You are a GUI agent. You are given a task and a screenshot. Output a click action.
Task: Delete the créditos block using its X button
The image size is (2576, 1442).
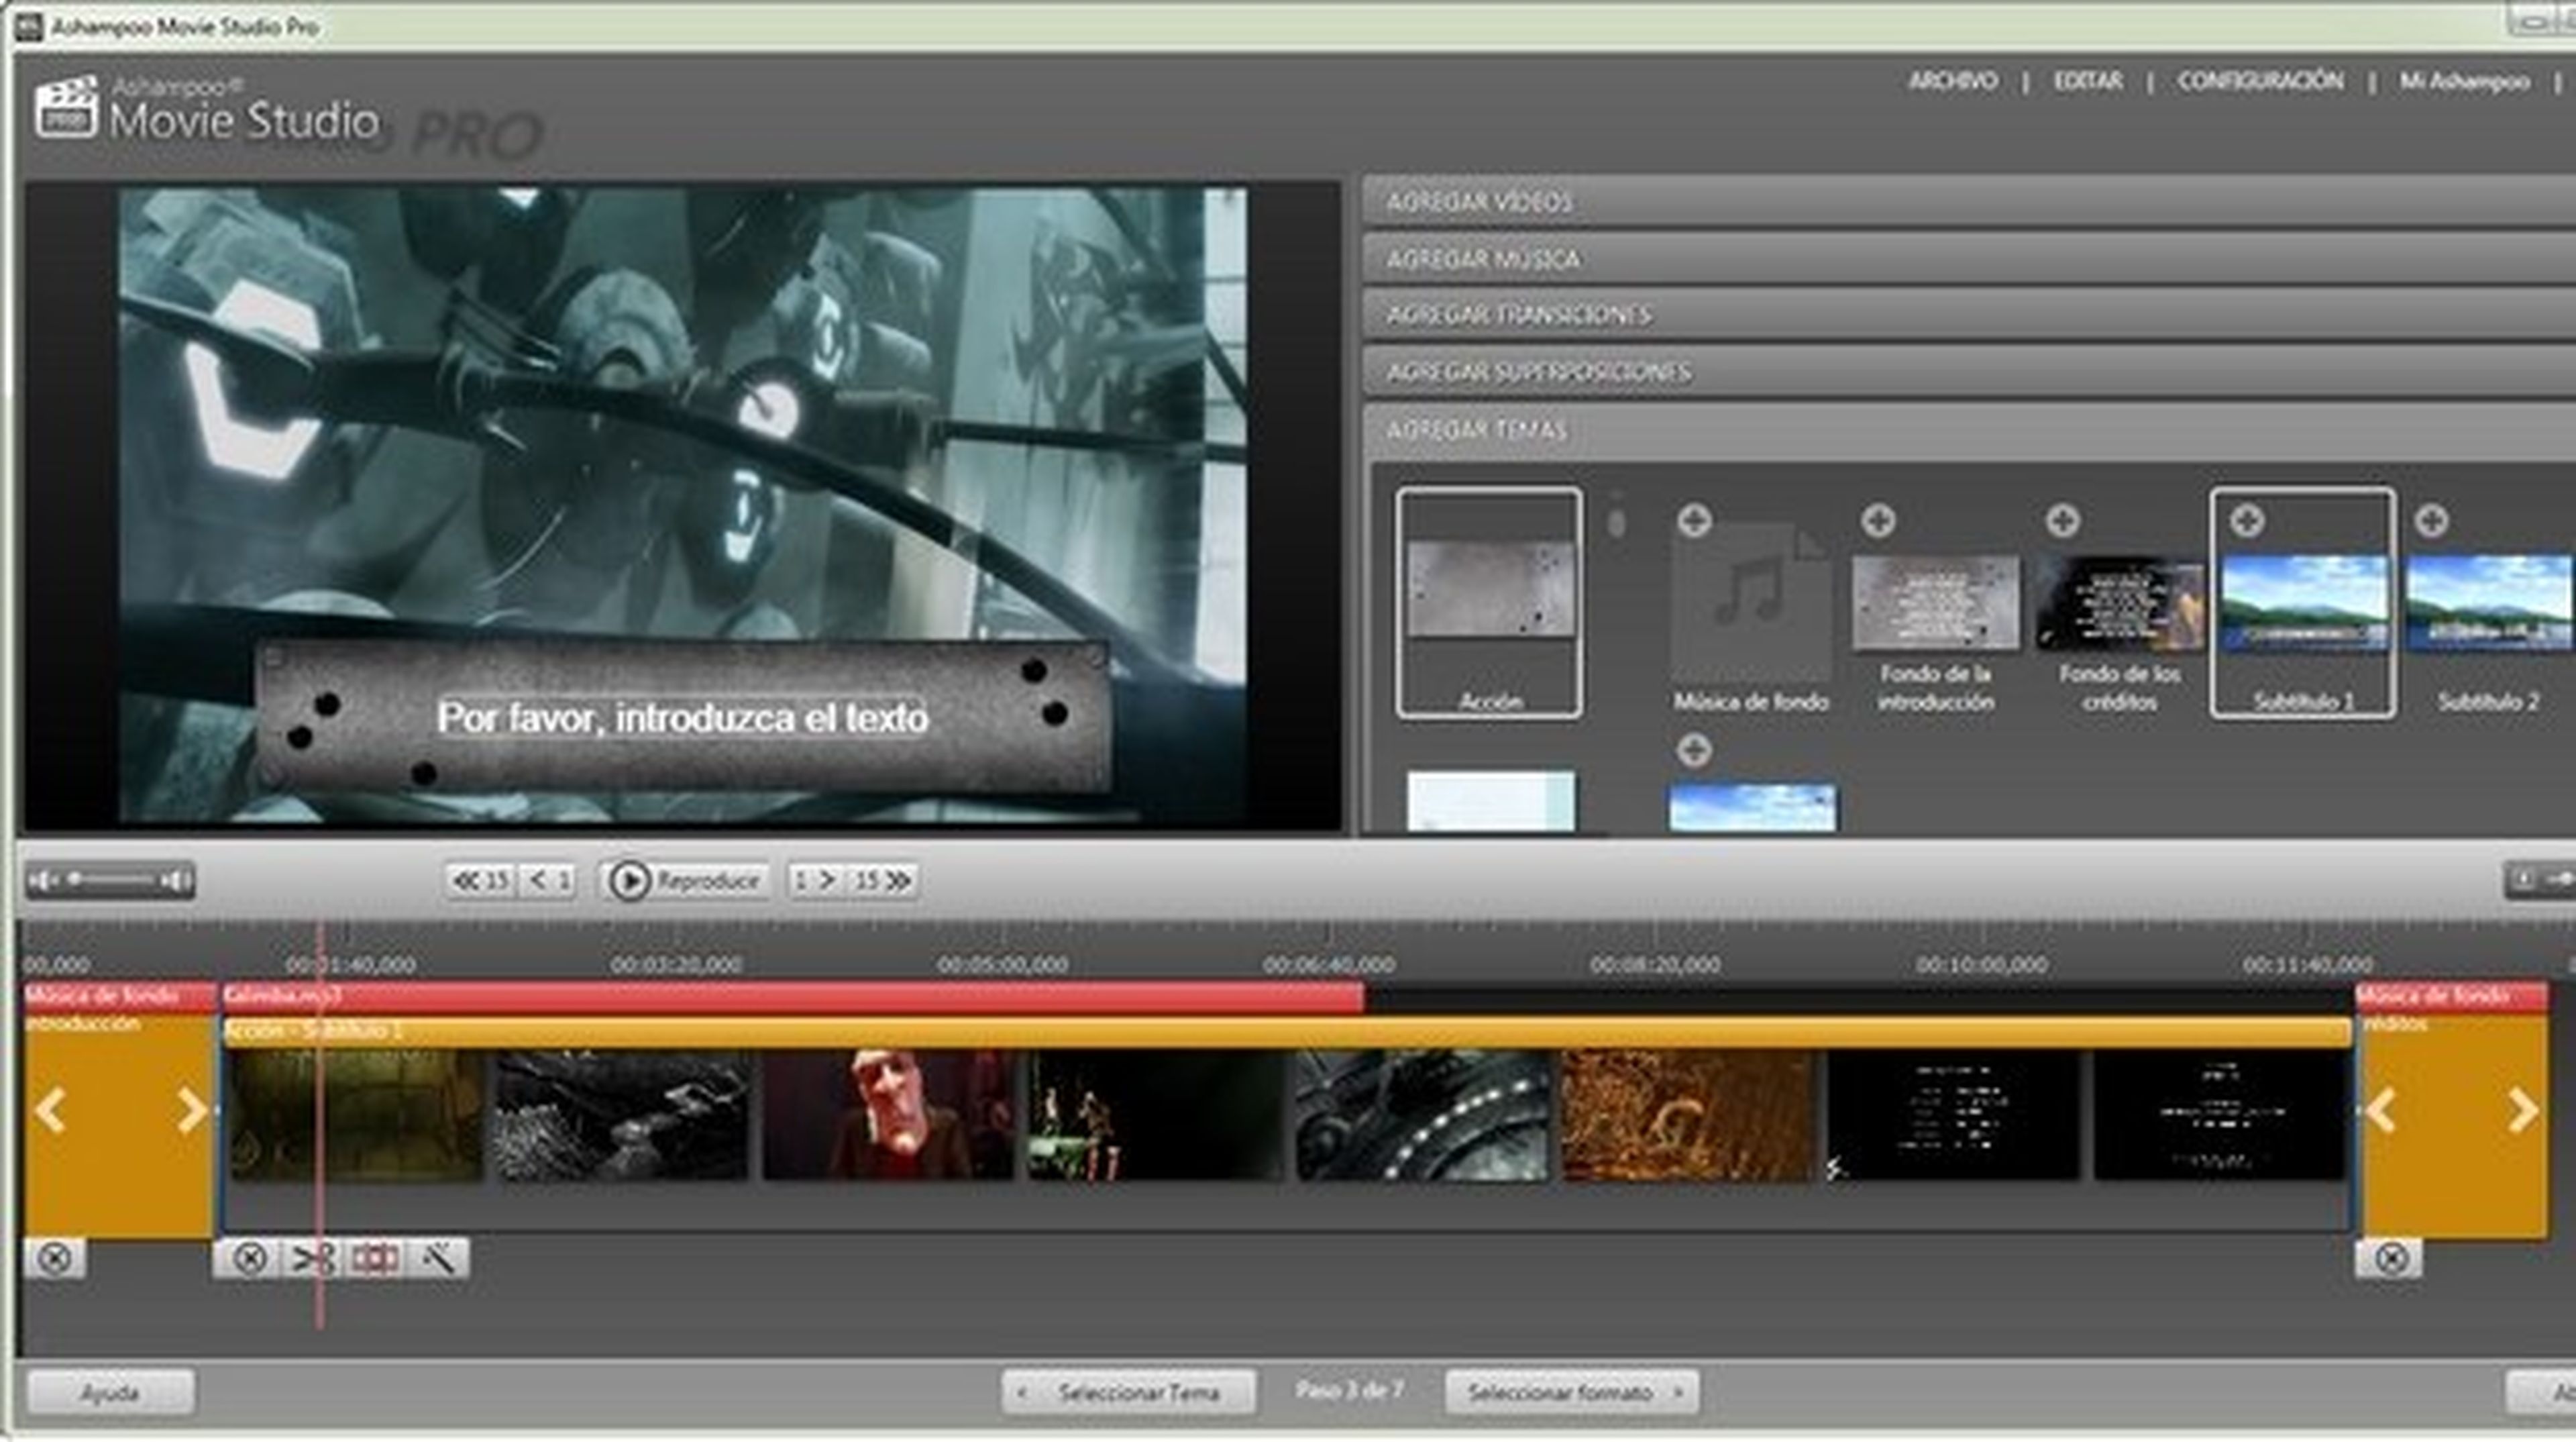tap(2391, 1258)
